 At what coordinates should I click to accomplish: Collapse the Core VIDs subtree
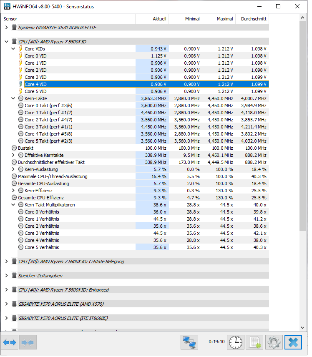[x=13, y=49]
